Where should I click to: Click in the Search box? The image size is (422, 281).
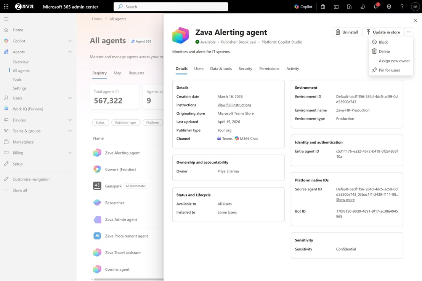tap(171, 7)
